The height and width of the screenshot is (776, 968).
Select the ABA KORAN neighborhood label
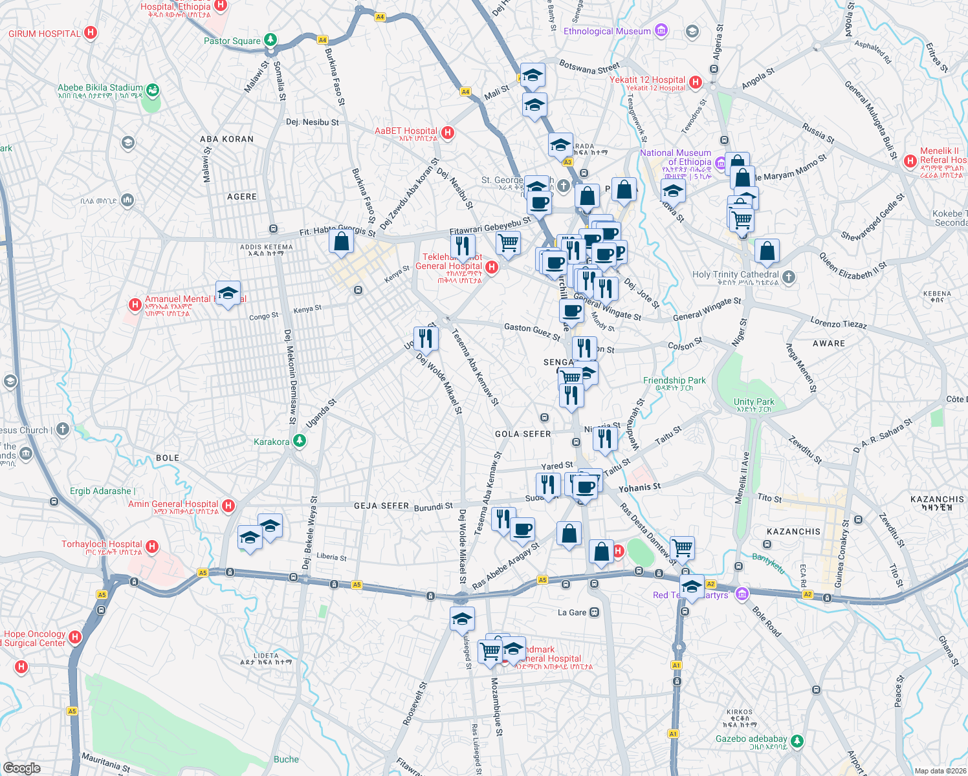pos(227,139)
